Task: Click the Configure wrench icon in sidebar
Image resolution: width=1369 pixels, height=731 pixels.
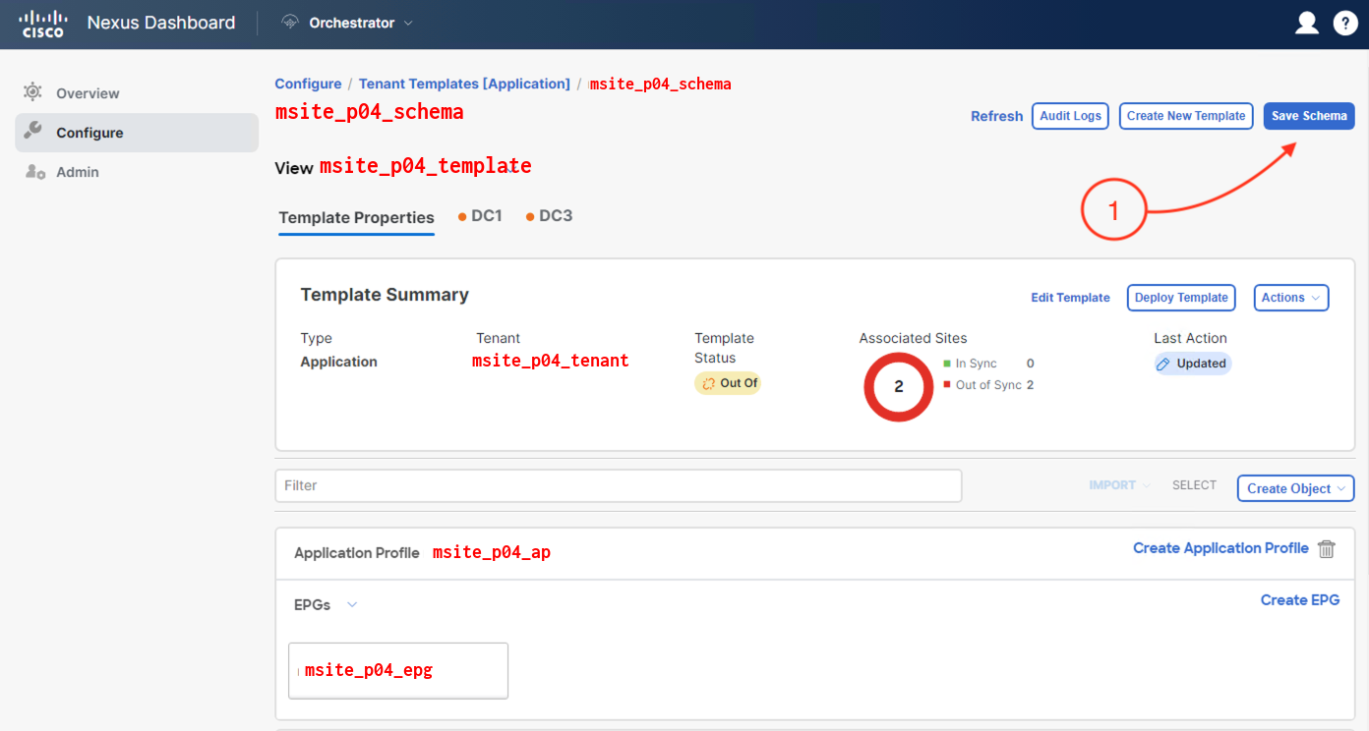Action: point(33,132)
